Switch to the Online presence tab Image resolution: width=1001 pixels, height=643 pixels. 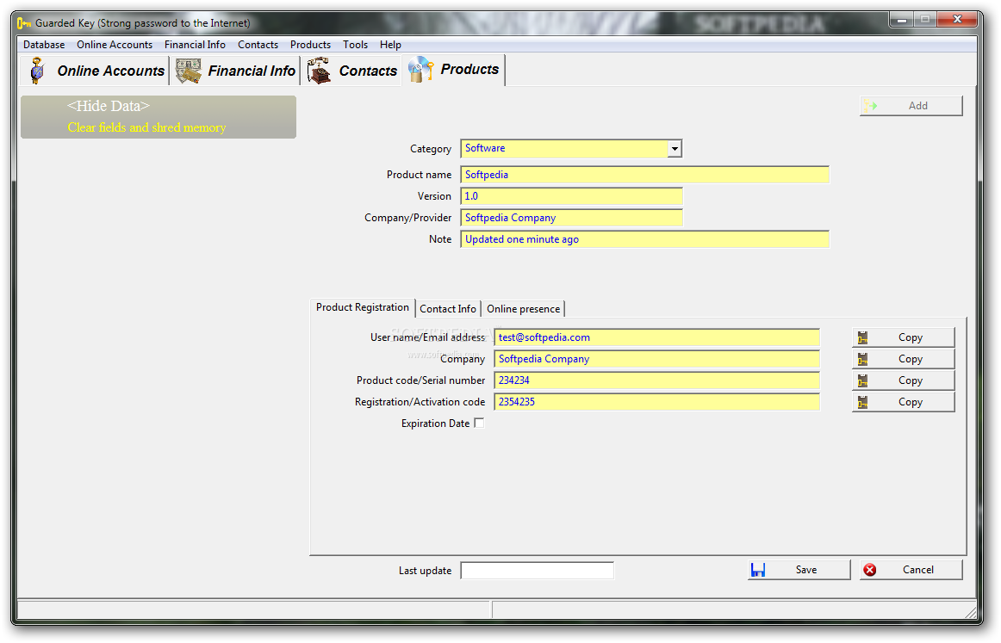pos(523,309)
